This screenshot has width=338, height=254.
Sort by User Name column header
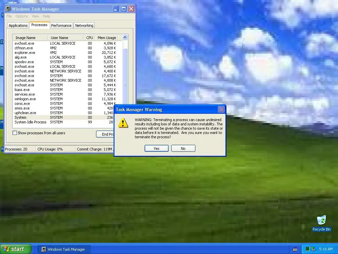click(65, 38)
